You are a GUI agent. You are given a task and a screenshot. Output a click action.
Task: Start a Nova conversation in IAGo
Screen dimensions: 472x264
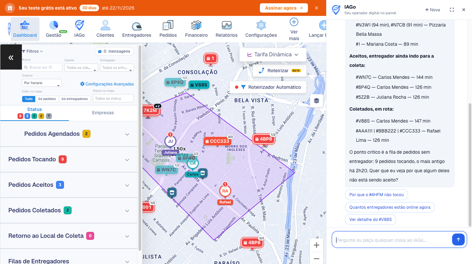pyautogui.click(x=433, y=10)
